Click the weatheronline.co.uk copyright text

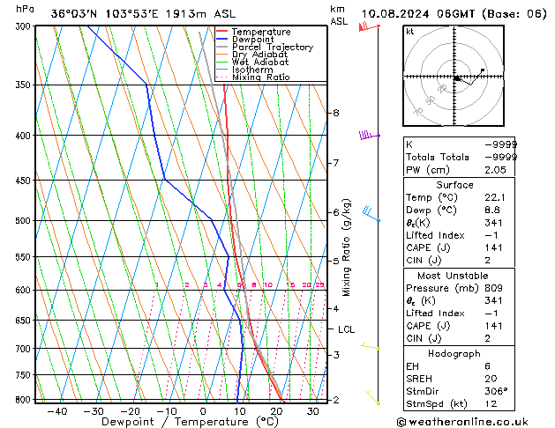(x=462, y=422)
